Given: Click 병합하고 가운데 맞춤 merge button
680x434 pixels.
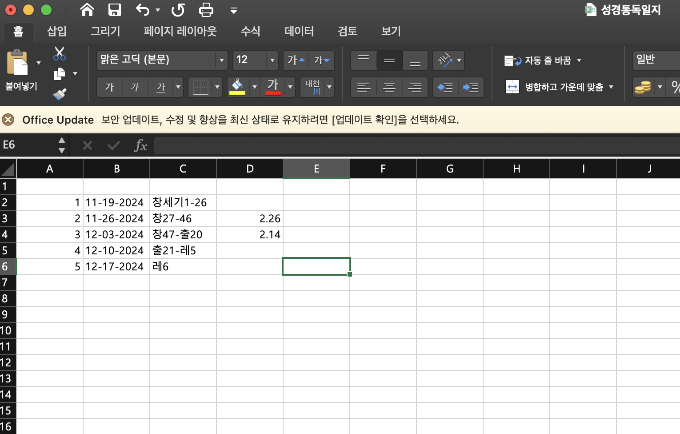Looking at the screenshot, I should coord(555,87).
